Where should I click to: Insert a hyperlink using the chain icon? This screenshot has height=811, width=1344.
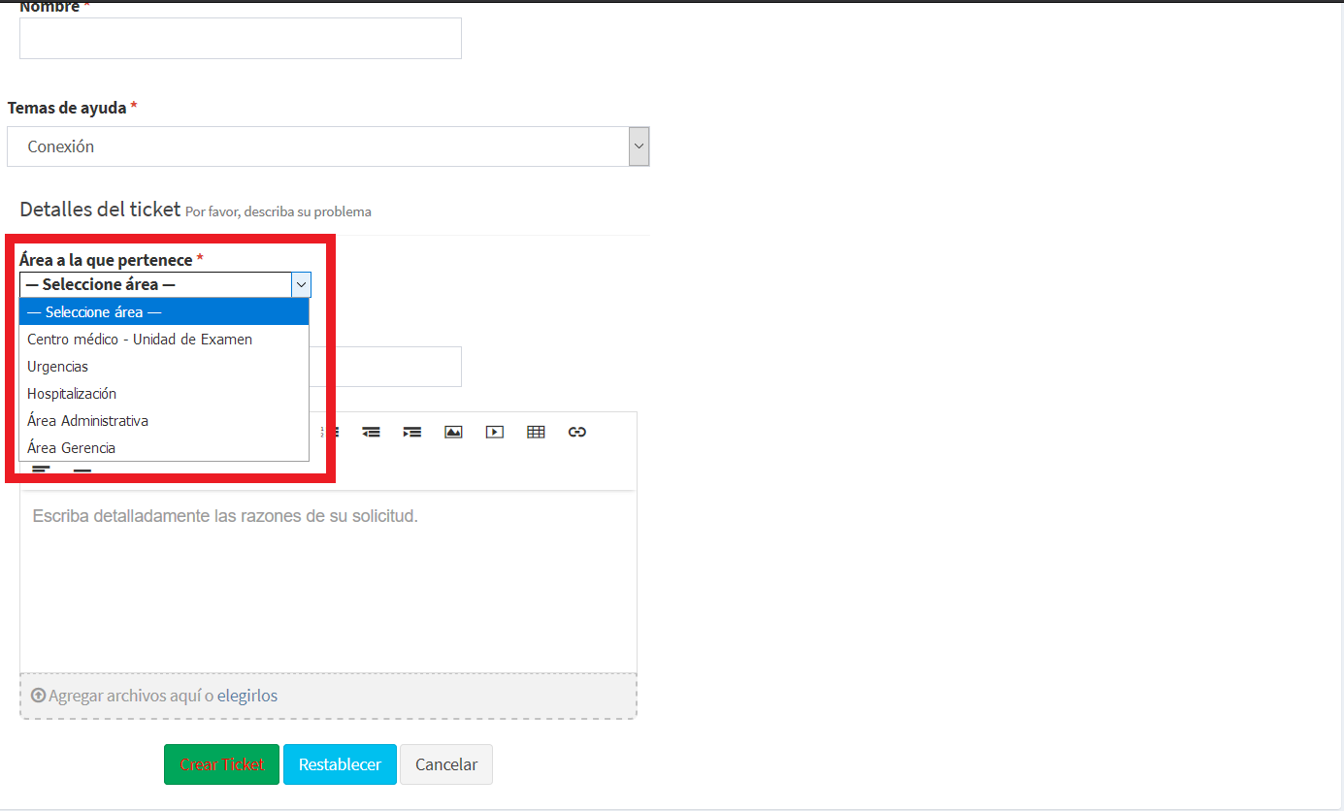pos(577,433)
